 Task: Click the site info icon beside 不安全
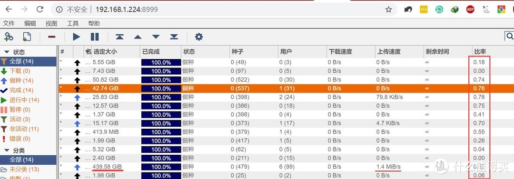59,9
